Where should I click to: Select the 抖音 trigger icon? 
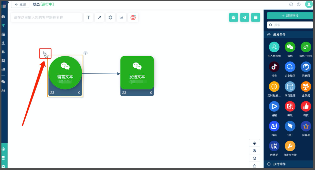coord(274,67)
